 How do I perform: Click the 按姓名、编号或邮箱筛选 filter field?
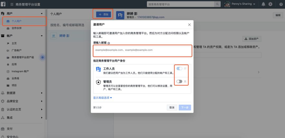pos(69,25)
